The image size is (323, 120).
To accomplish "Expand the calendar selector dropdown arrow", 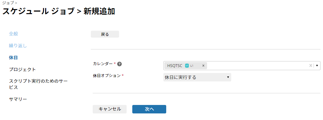I will pyautogui.click(x=317, y=66).
